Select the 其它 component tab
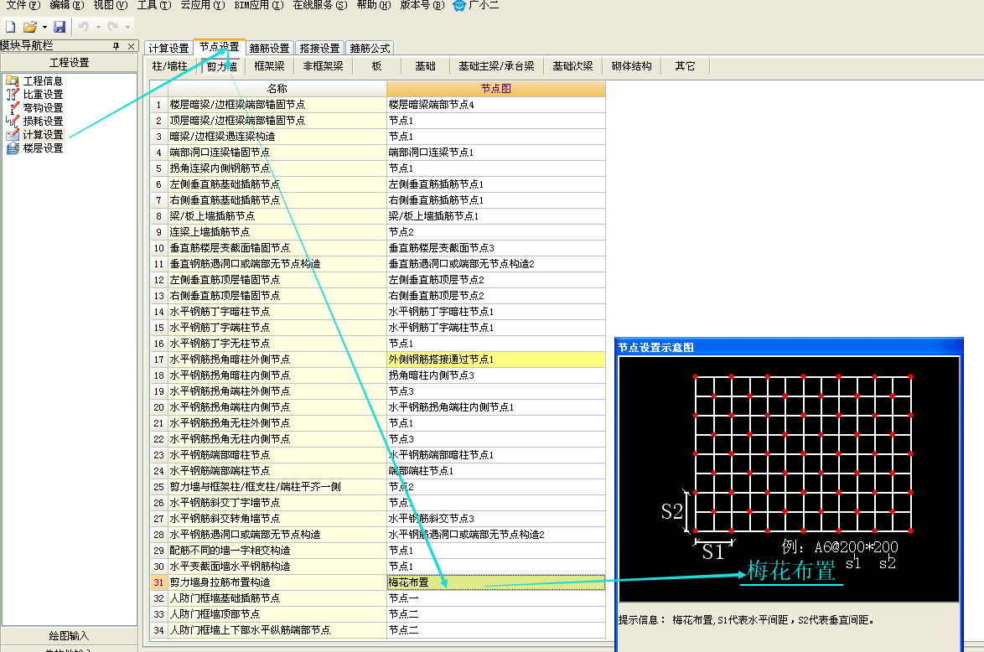Image resolution: width=984 pixels, height=652 pixels. (x=685, y=66)
